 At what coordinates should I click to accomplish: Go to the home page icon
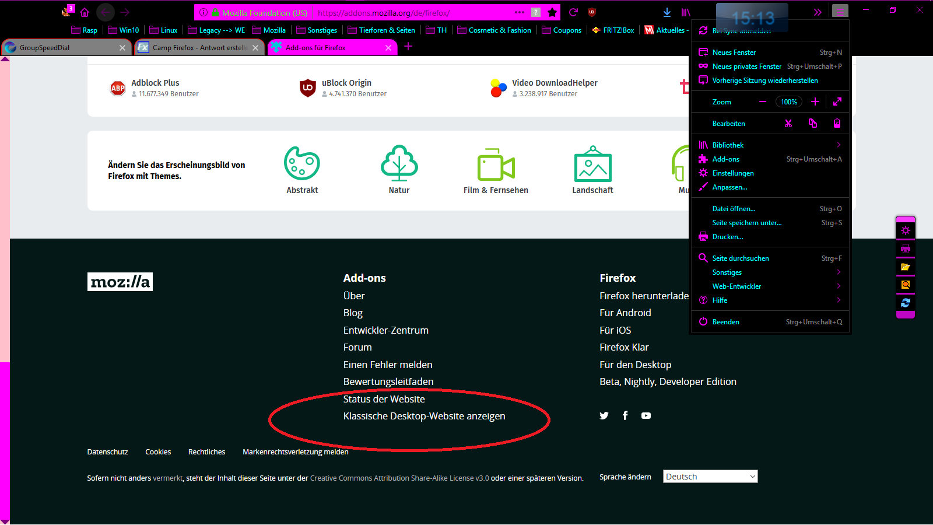point(85,12)
